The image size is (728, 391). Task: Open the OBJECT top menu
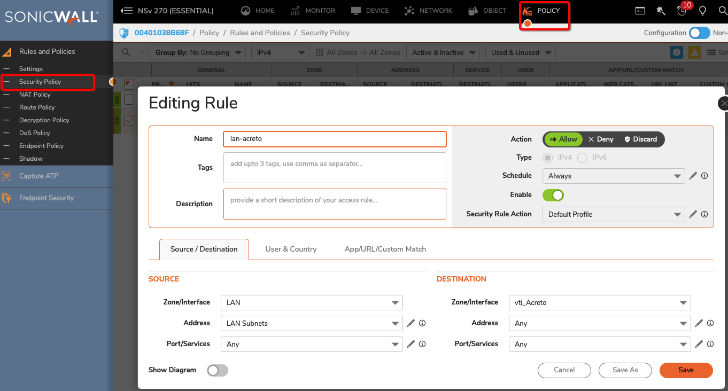(x=487, y=11)
